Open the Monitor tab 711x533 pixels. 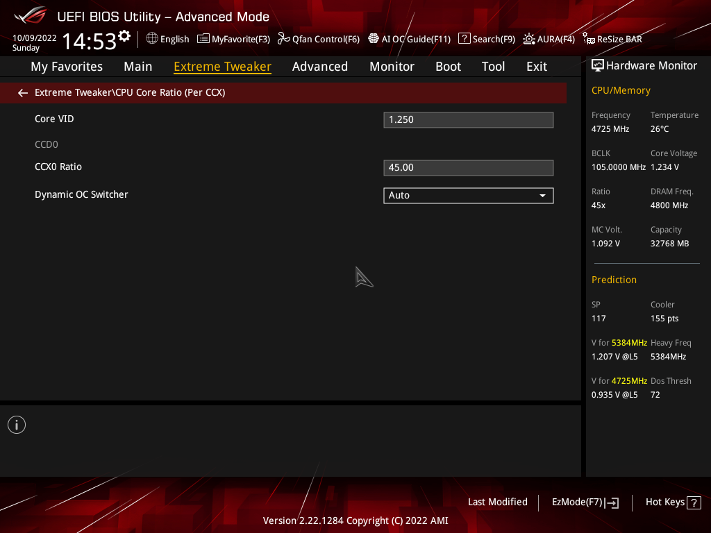[x=392, y=67]
